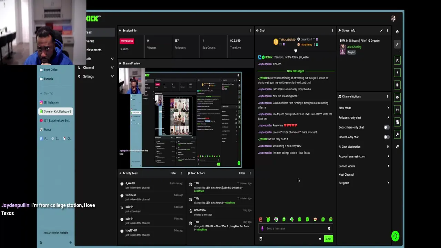Click the English language tag

(351, 52)
